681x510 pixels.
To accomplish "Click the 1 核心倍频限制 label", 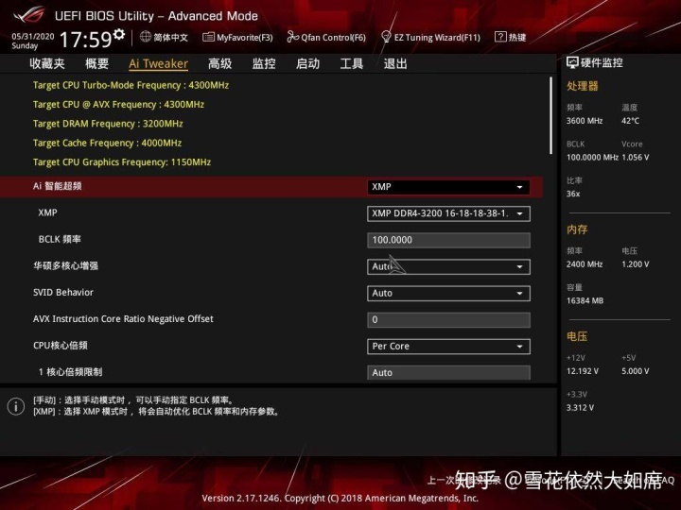I will (x=70, y=372).
